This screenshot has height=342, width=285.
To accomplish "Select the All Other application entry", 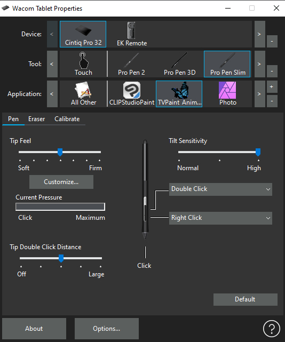I will pos(83,94).
